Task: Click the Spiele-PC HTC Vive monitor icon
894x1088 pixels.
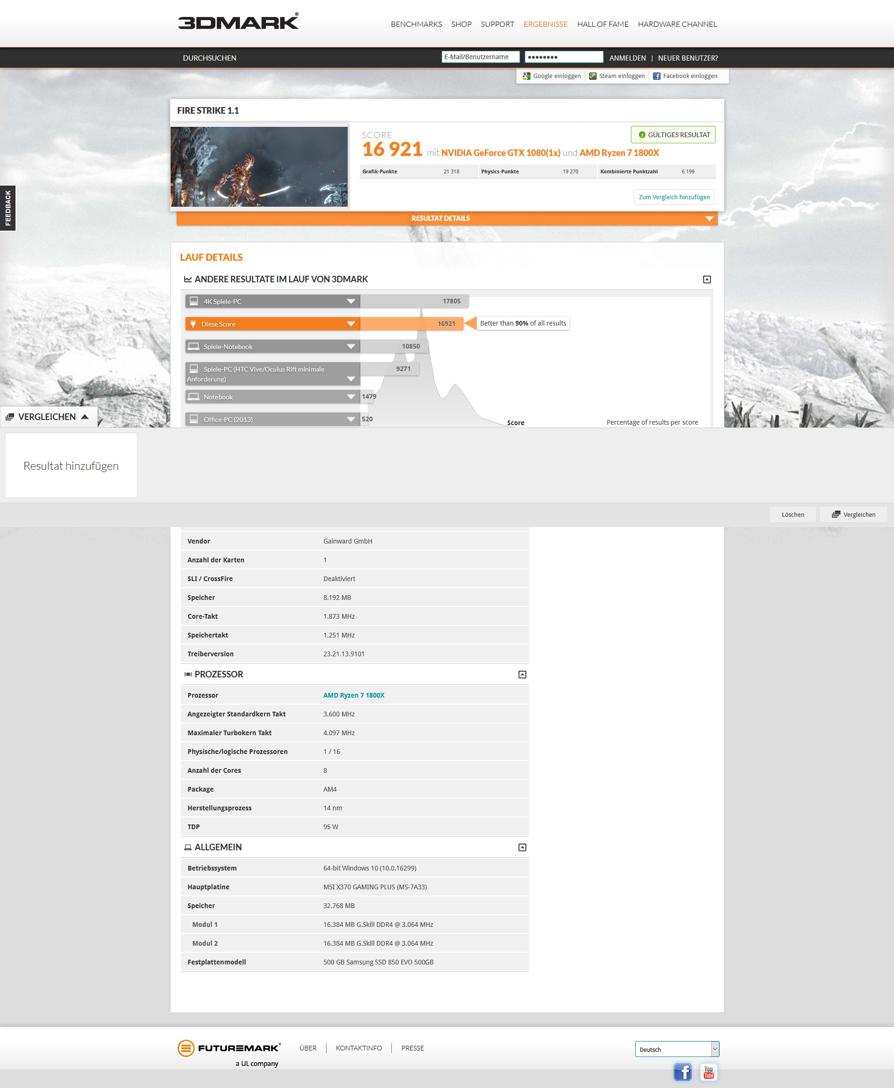Action: (194, 369)
